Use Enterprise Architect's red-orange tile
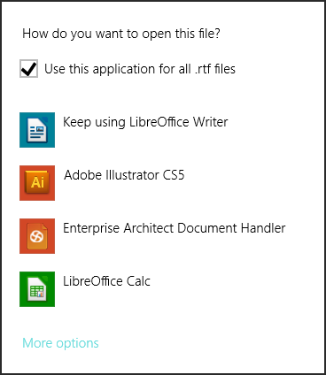Viewport: 326px width, 375px height. pos(37,236)
